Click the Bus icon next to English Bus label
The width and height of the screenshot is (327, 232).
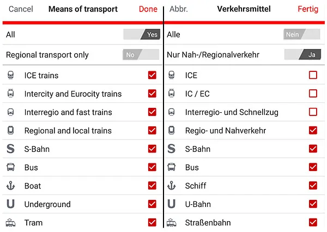point(11,167)
